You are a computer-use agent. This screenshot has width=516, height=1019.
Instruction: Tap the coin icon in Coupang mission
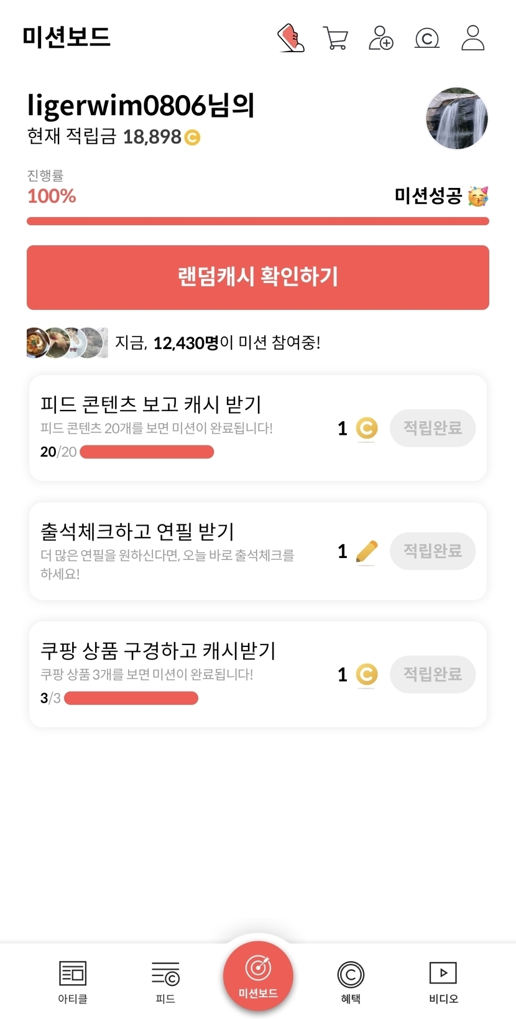(x=367, y=674)
